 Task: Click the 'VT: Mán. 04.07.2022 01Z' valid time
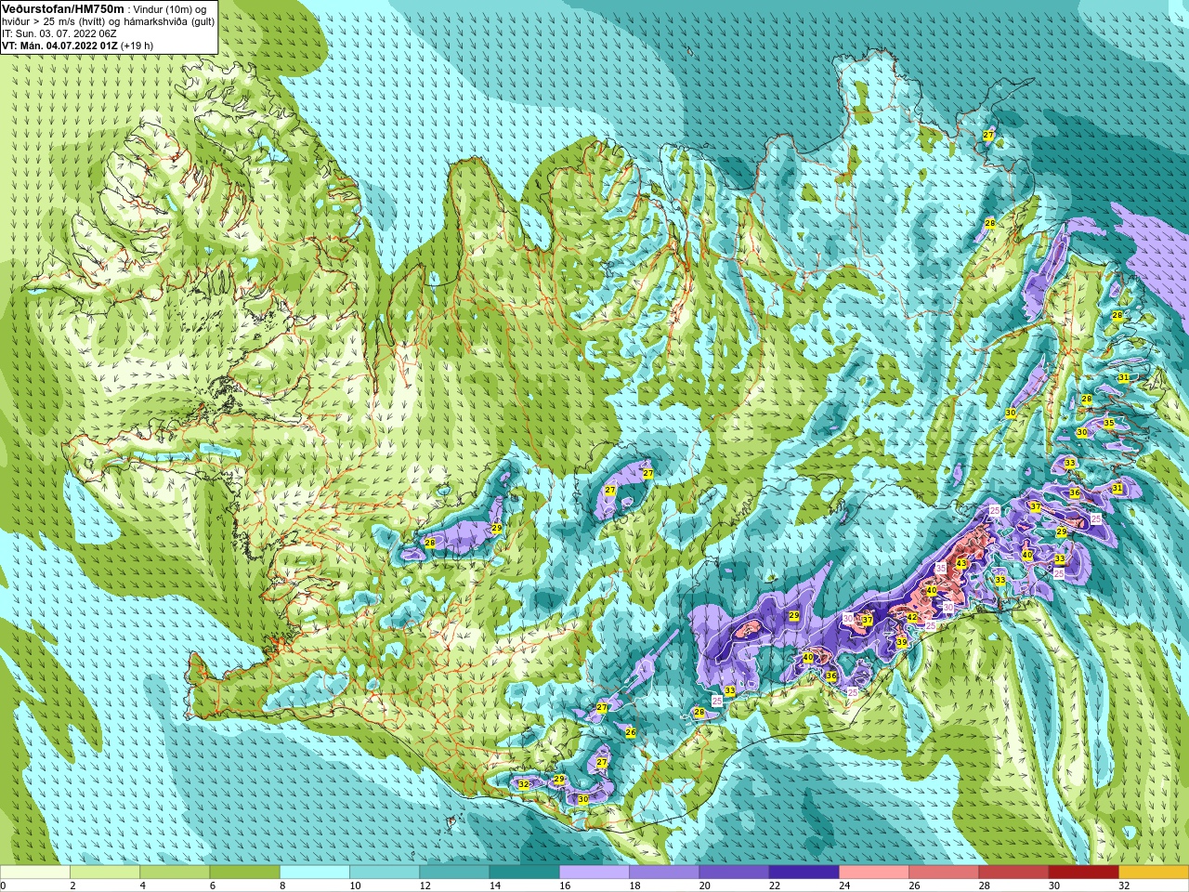pyautogui.click(x=59, y=46)
